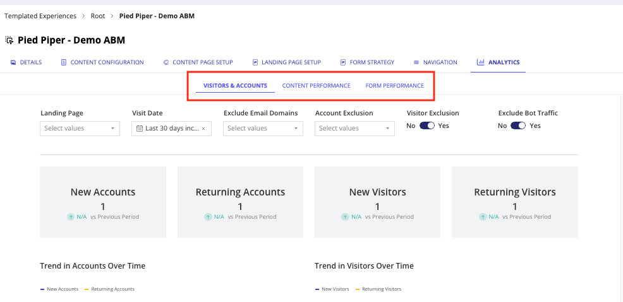This screenshot has height=302, width=623.
Task: Open the Landing Page dropdown
Action: tap(80, 129)
